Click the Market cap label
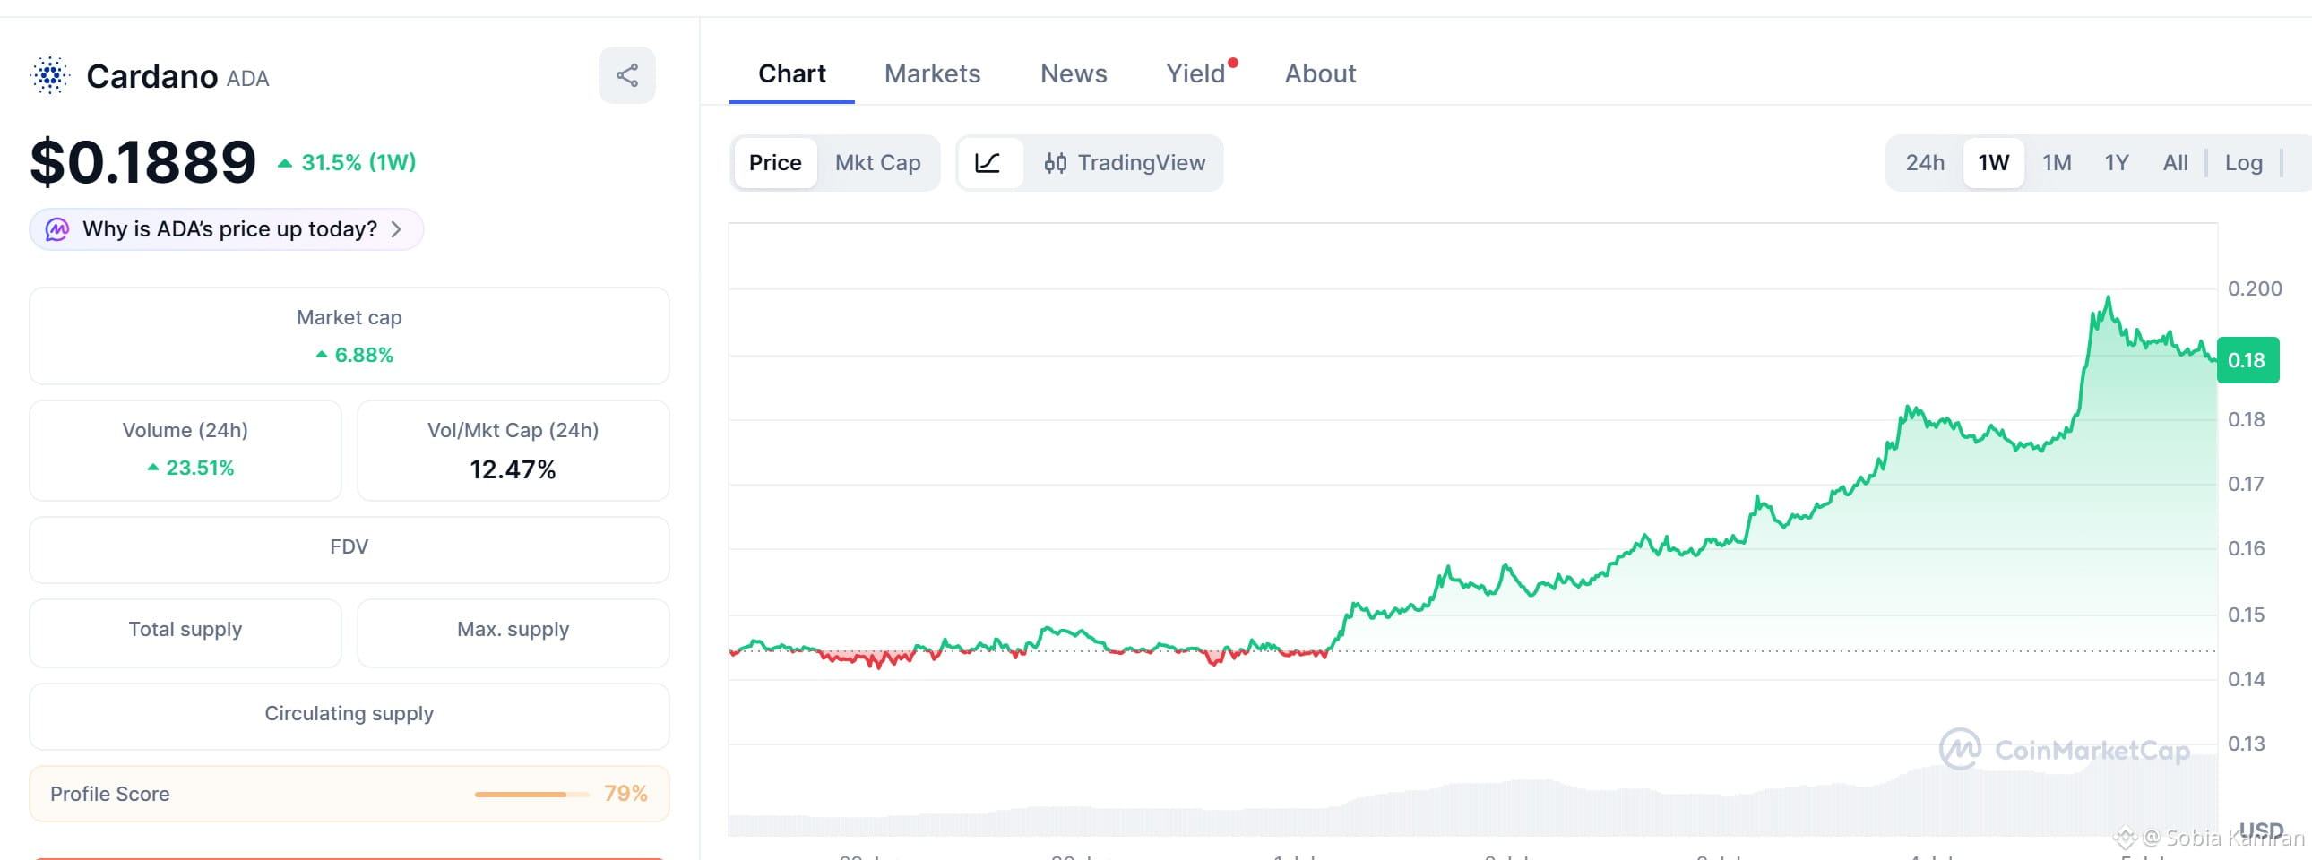 (349, 317)
